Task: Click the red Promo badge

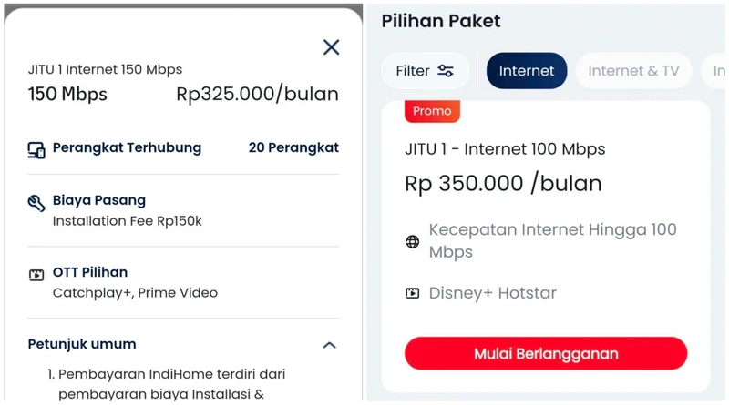Action: point(432,111)
